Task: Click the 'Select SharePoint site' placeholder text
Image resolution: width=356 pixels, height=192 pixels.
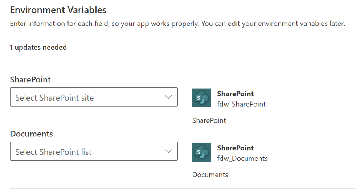Action: pyautogui.click(x=54, y=98)
